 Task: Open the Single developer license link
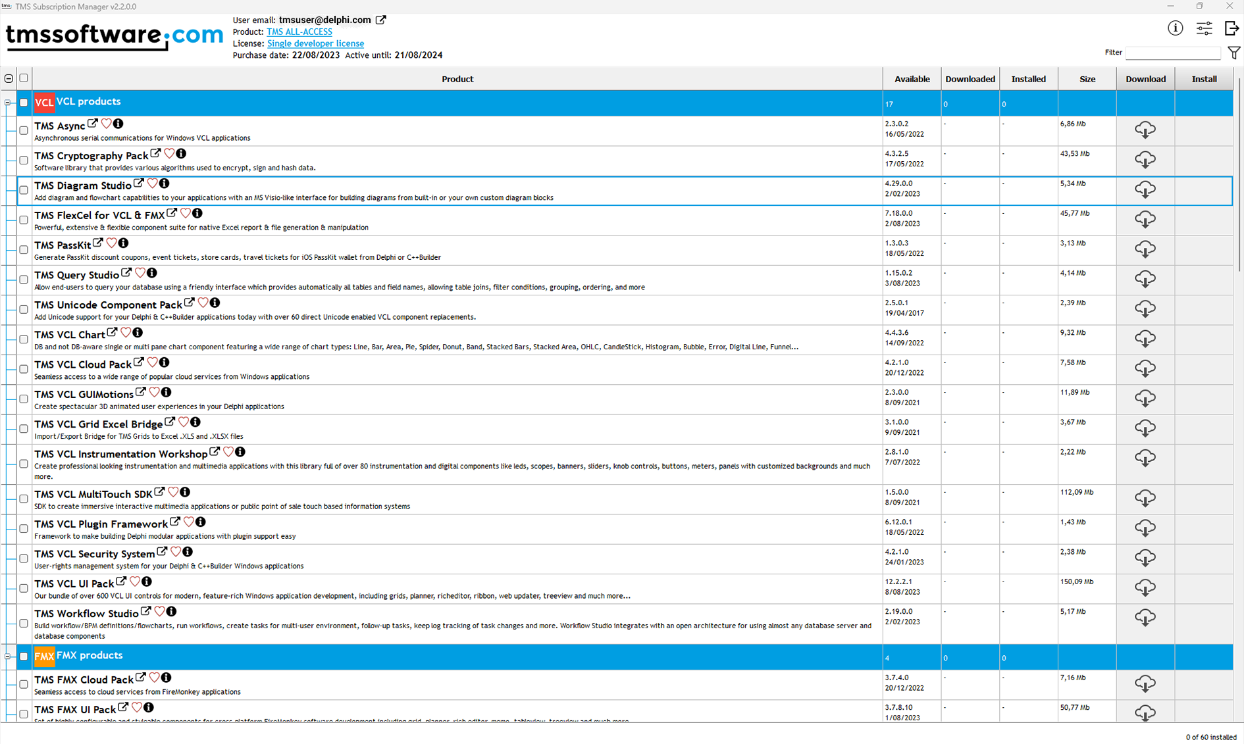[x=315, y=43]
